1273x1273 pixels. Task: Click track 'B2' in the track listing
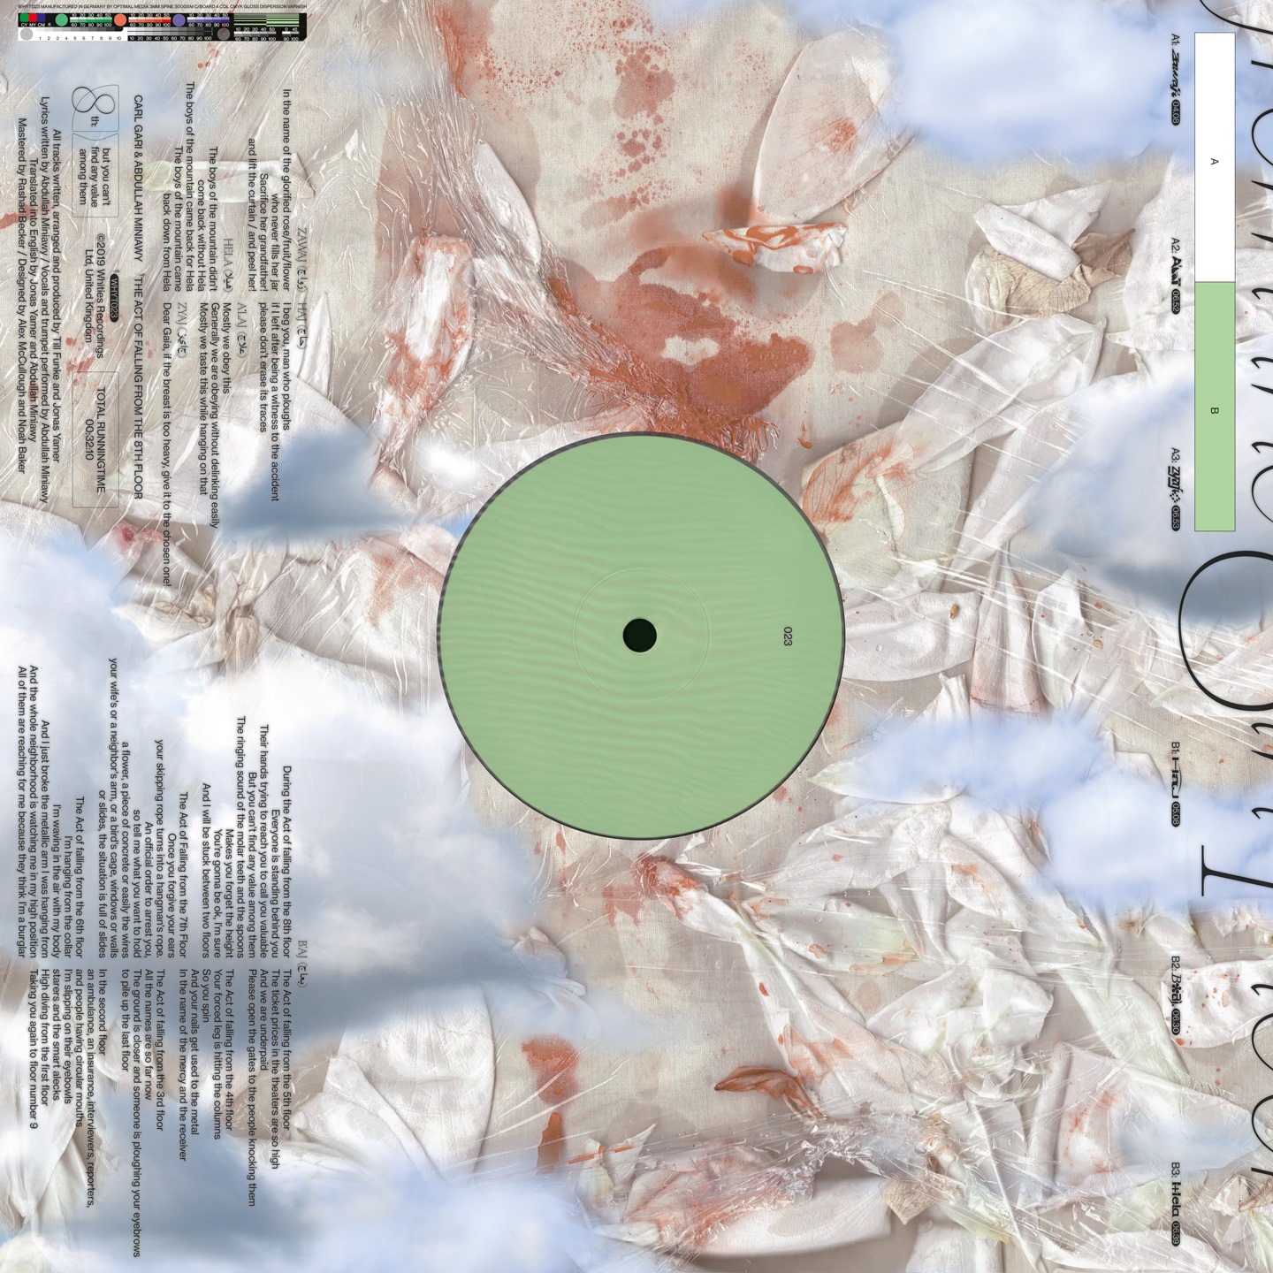pyautogui.click(x=1175, y=994)
